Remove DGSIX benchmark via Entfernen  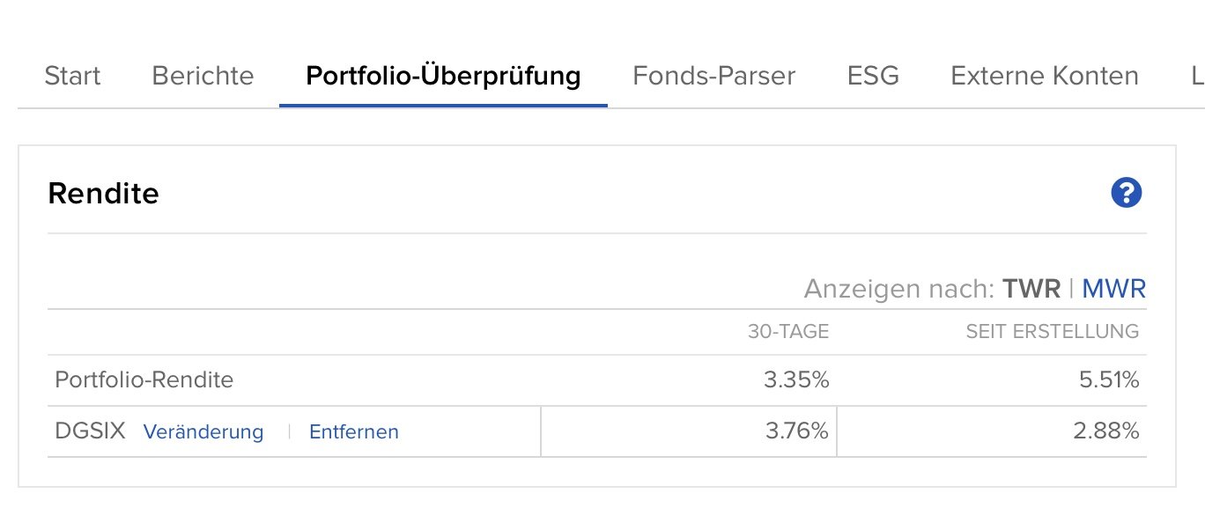click(x=354, y=432)
